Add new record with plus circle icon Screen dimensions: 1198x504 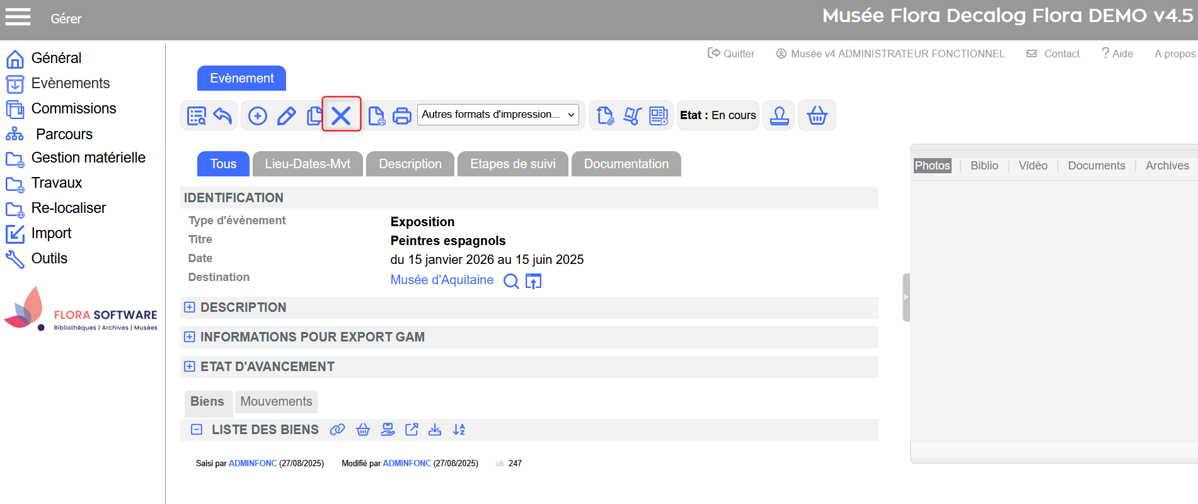258,116
